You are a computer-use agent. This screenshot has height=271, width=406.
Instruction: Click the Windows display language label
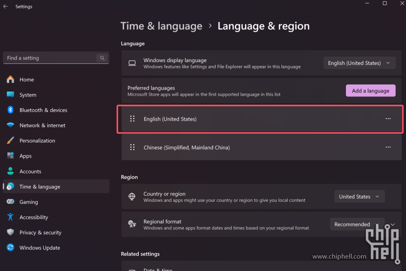[x=175, y=60]
